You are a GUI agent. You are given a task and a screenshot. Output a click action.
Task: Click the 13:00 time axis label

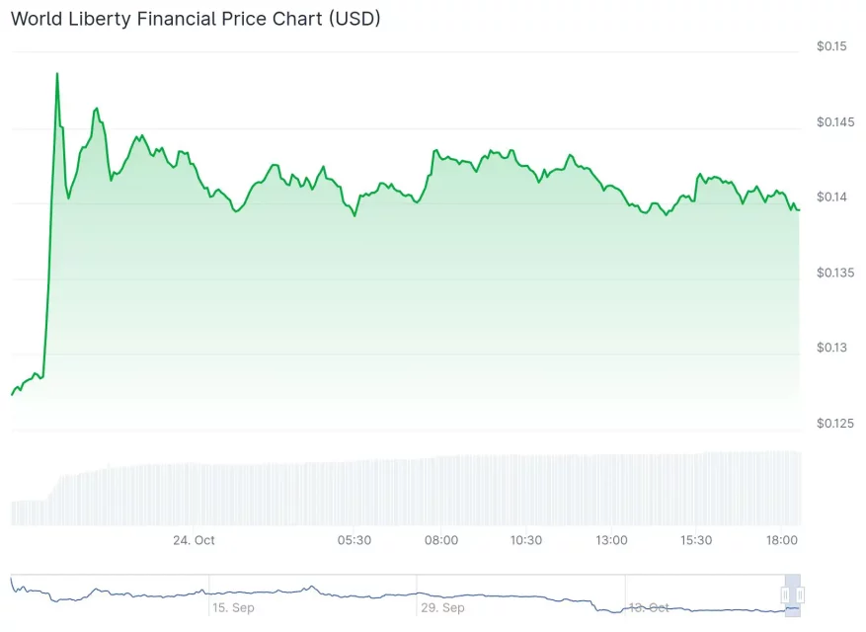tap(611, 540)
